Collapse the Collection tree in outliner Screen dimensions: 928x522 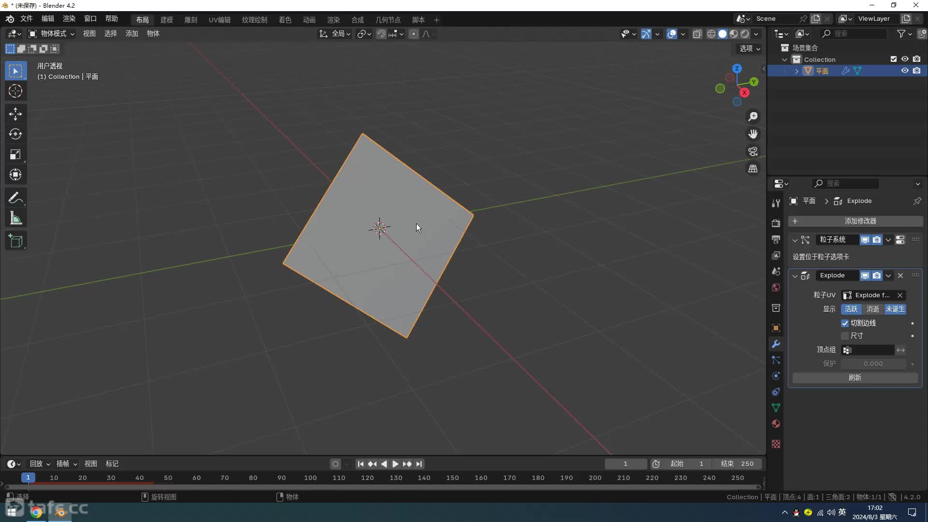coord(784,59)
